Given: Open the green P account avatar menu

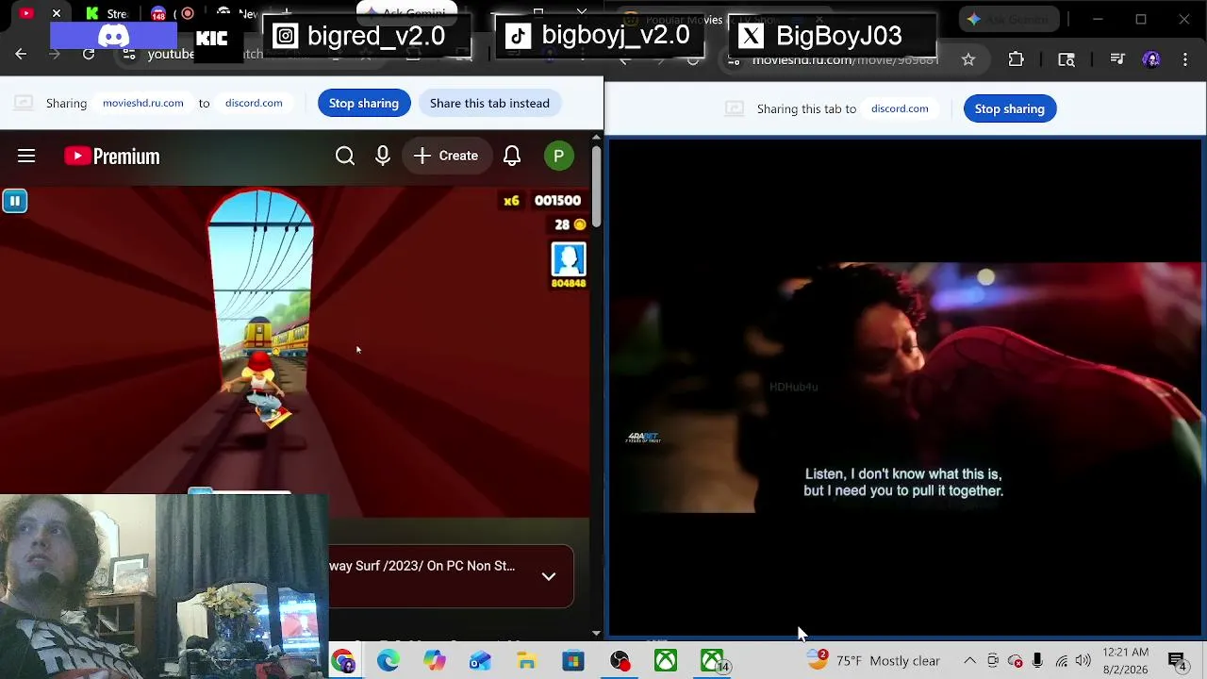Looking at the screenshot, I should (x=559, y=156).
